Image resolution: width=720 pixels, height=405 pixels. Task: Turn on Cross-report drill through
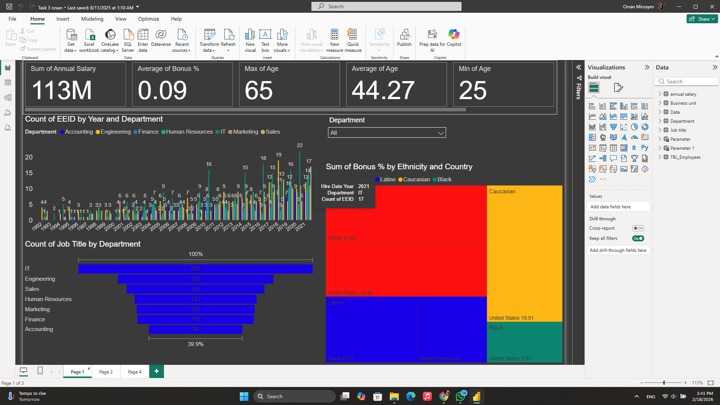(638, 228)
